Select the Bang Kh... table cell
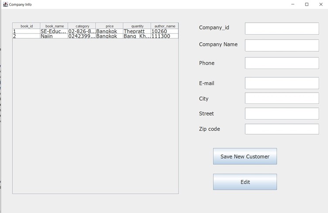Viewport: 328px width, 213px height. (137, 36)
